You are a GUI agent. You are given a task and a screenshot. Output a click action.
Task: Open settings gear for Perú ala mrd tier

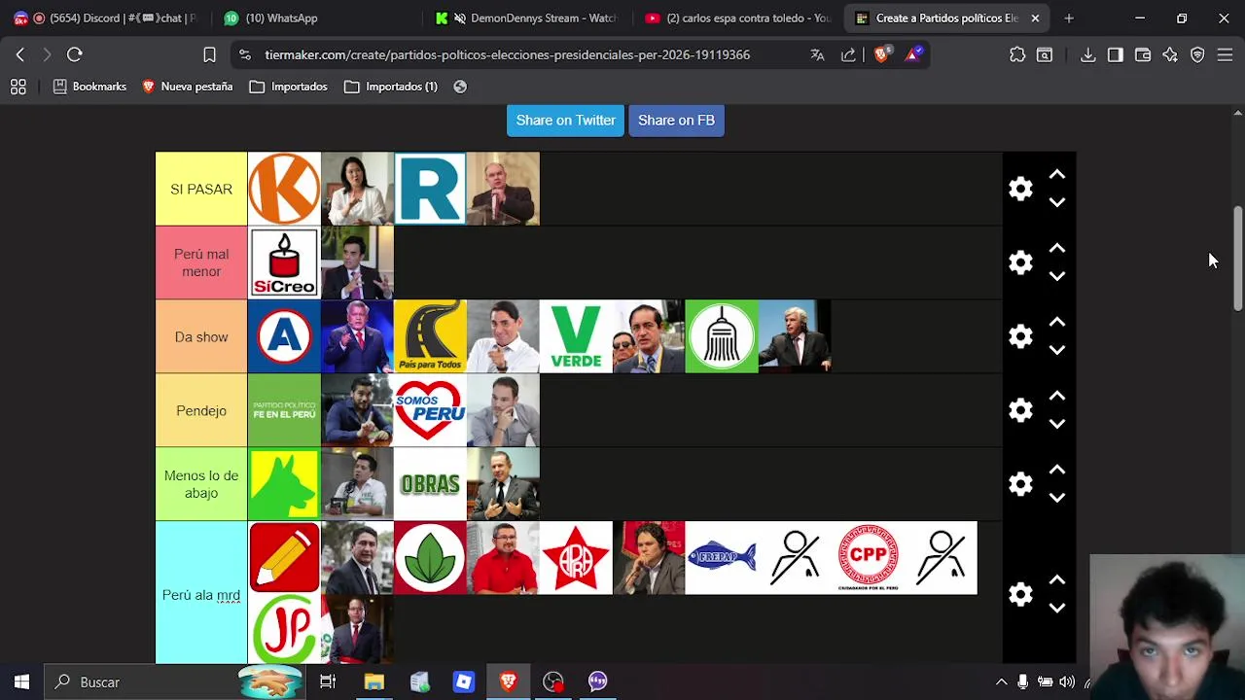click(1020, 595)
